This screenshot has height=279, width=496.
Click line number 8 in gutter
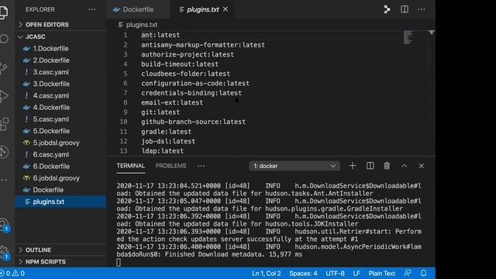pyautogui.click(x=126, y=102)
